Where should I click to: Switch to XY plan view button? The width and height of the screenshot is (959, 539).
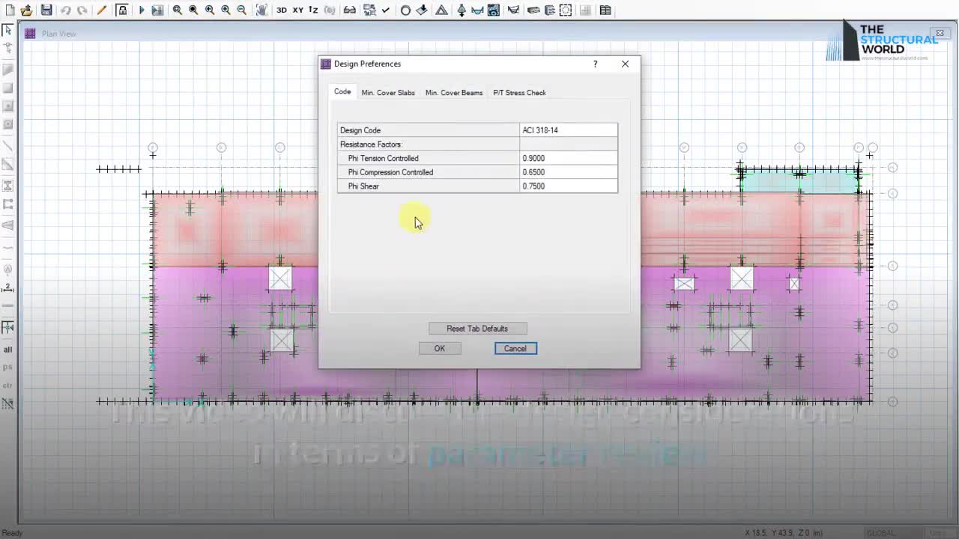(298, 10)
